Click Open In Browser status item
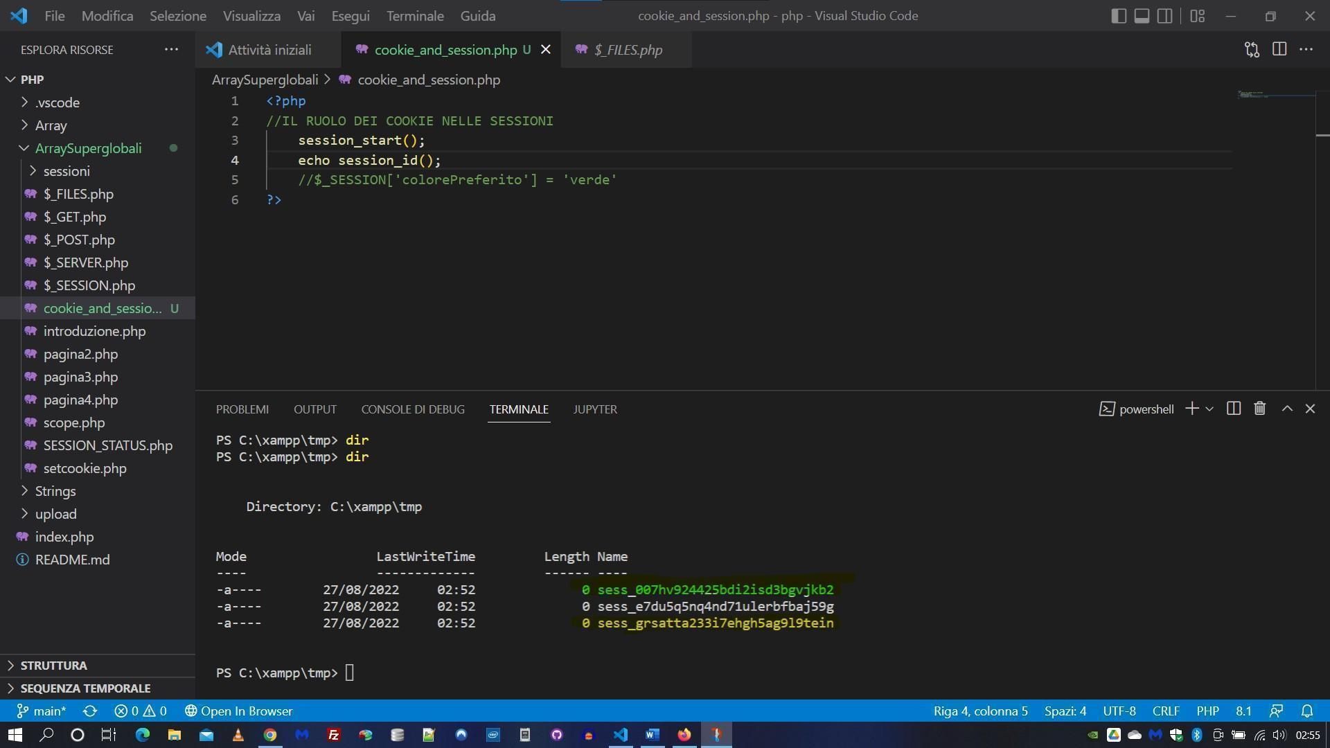 pos(239,711)
